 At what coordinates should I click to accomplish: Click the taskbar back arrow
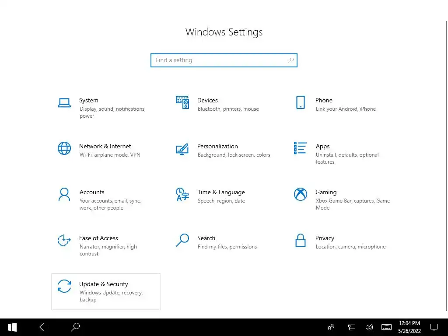click(x=44, y=327)
